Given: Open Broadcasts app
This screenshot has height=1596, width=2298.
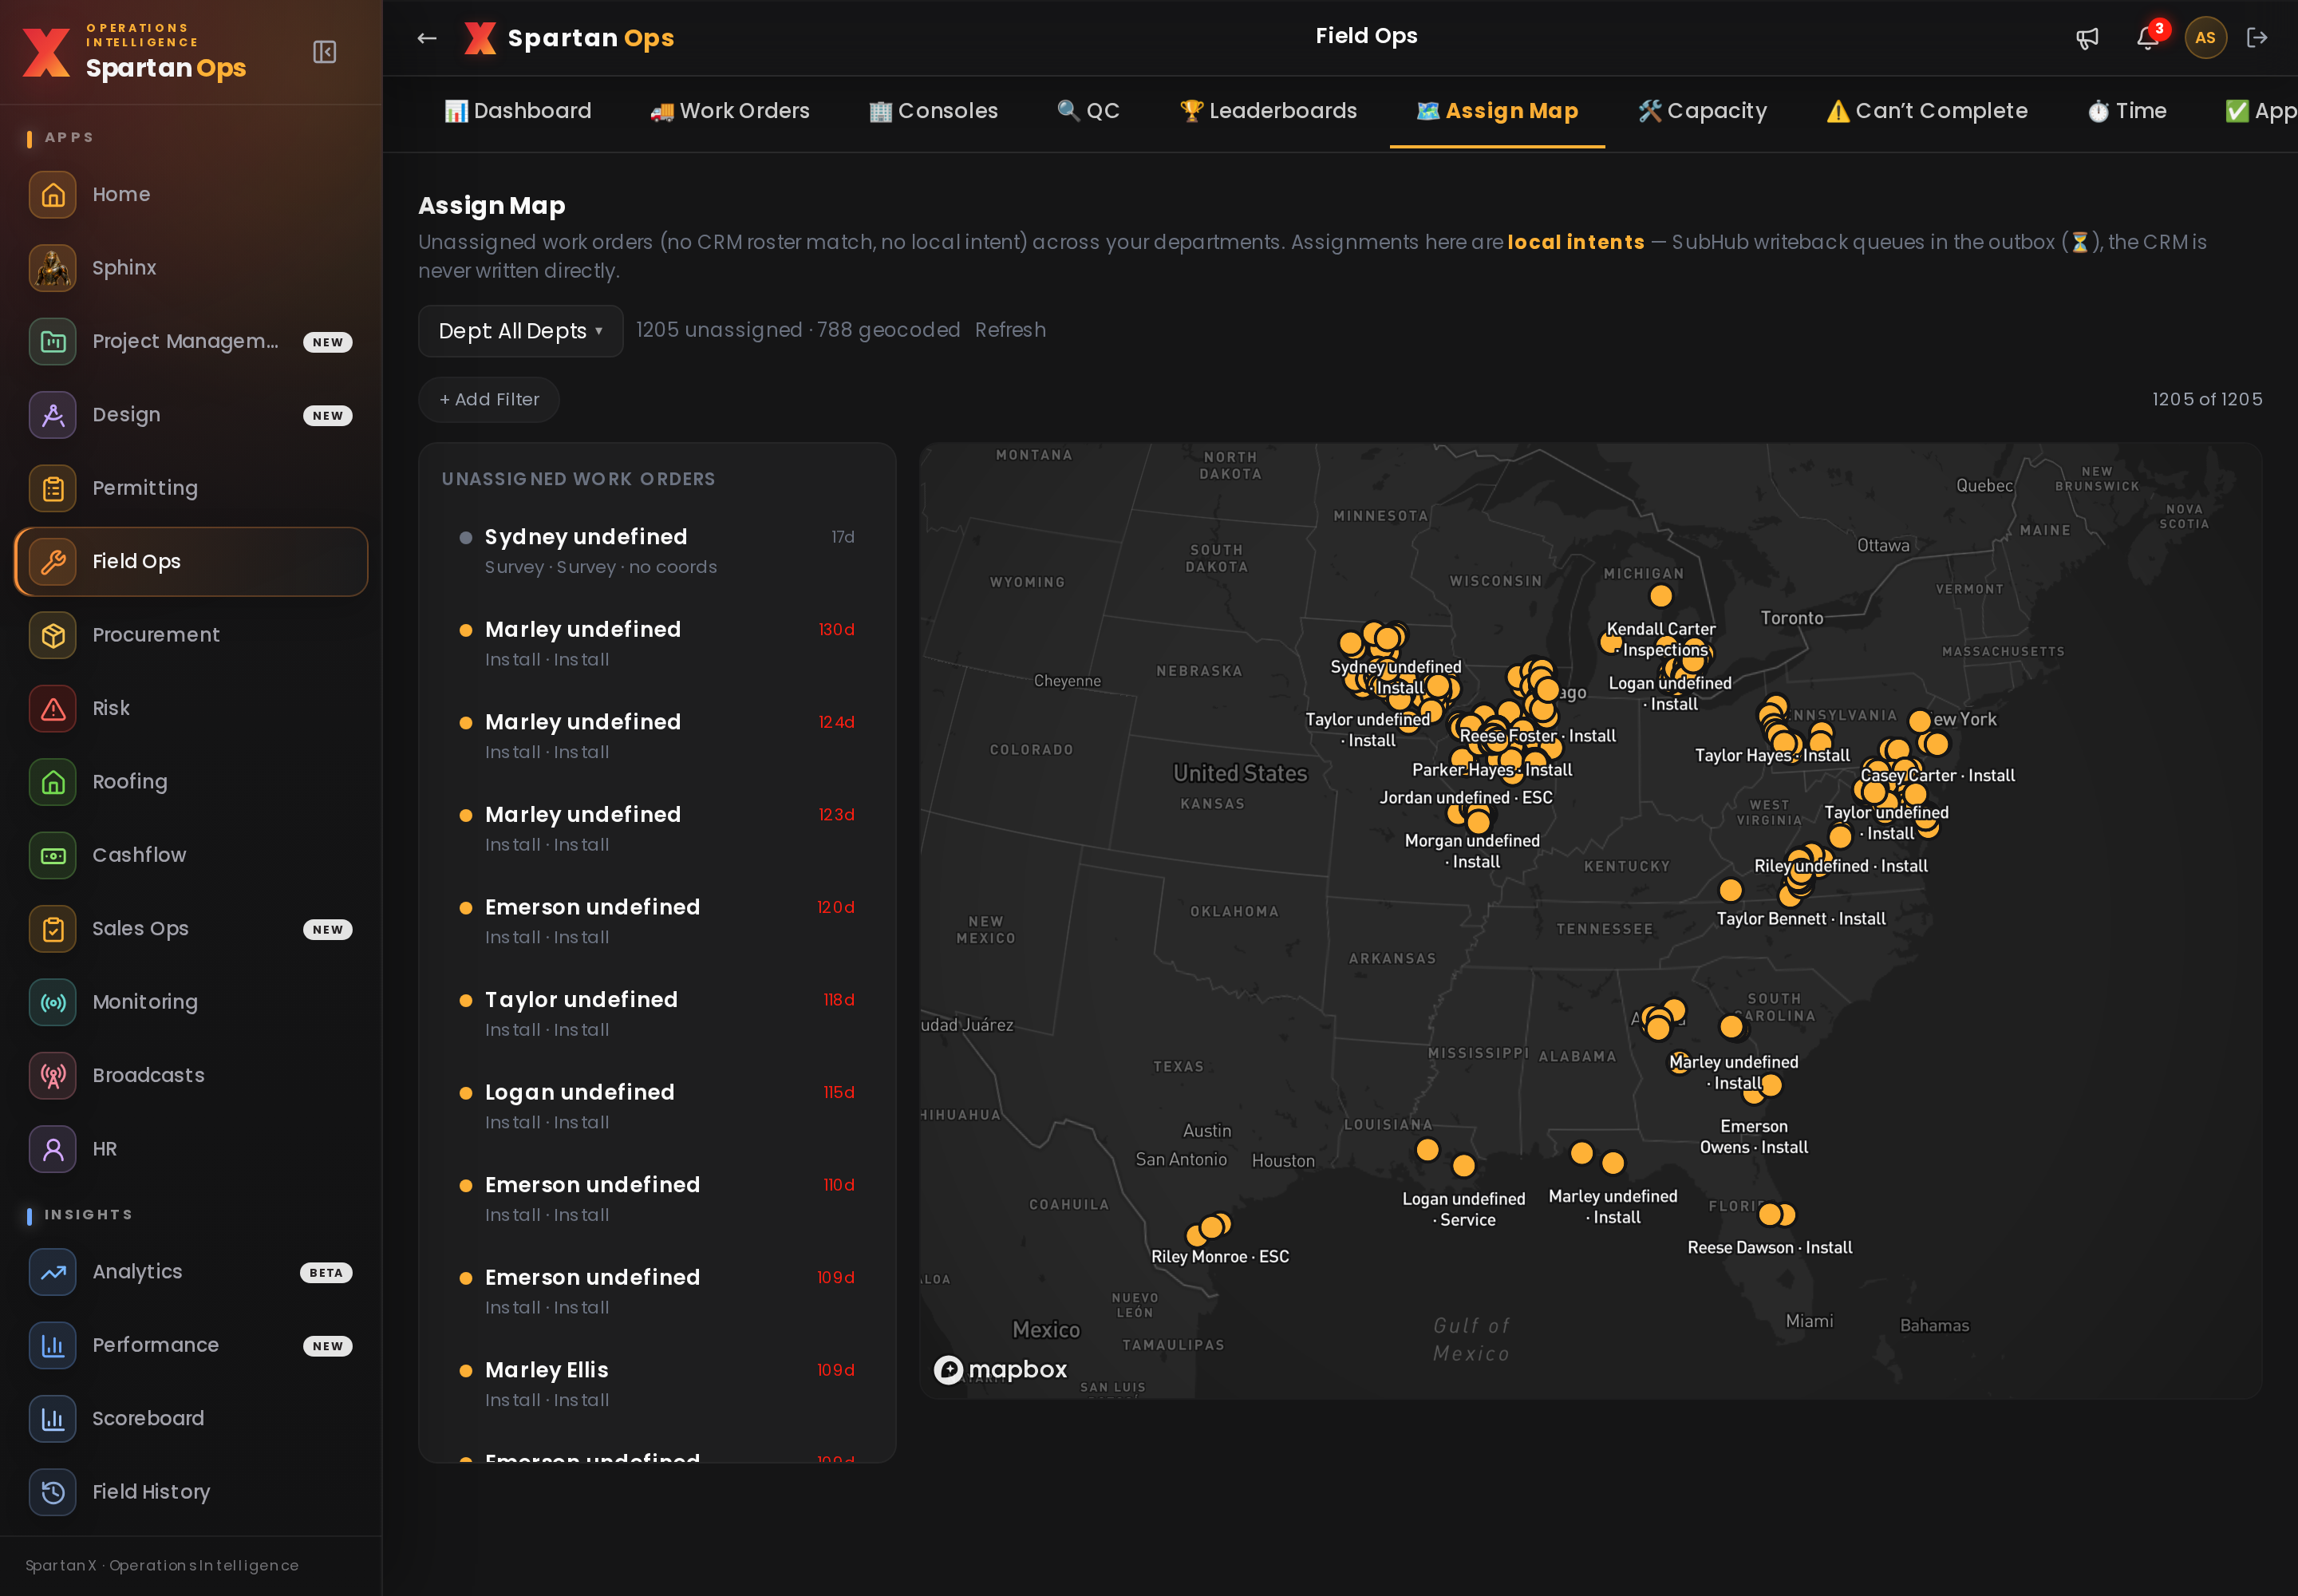Looking at the screenshot, I should [191, 1075].
